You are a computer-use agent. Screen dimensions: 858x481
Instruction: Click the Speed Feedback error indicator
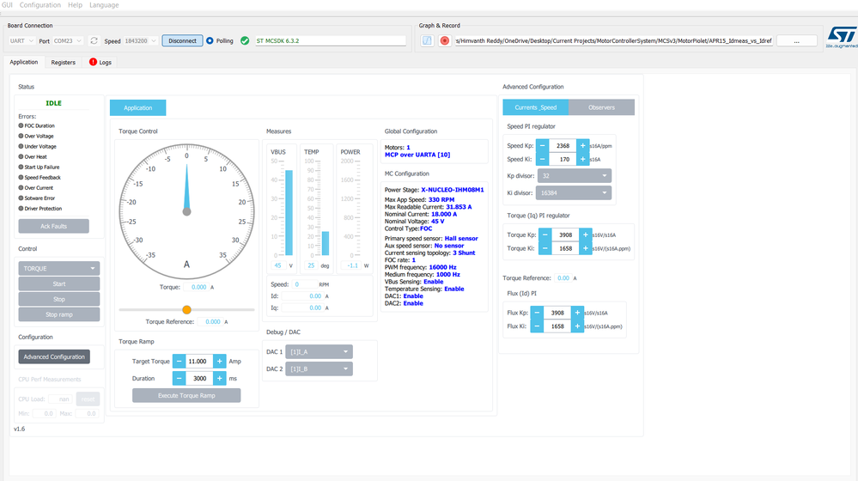pyautogui.click(x=21, y=177)
